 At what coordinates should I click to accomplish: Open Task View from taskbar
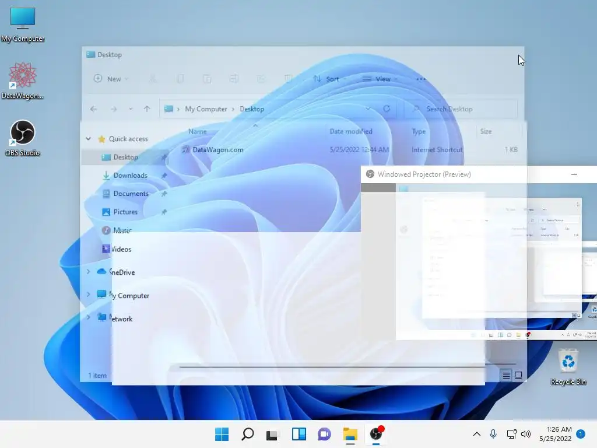coord(273,434)
